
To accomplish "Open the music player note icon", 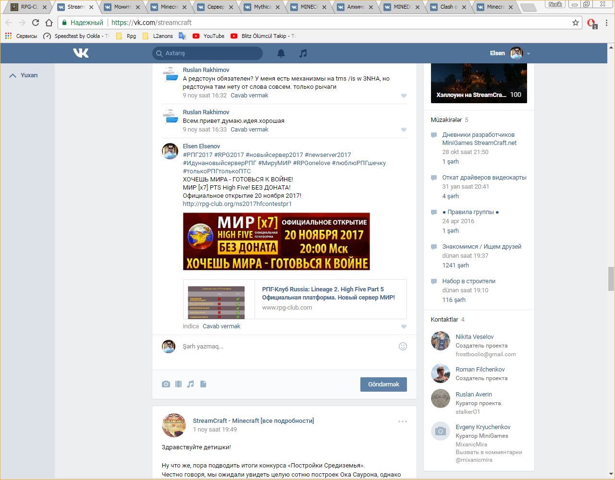I will tap(303, 53).
